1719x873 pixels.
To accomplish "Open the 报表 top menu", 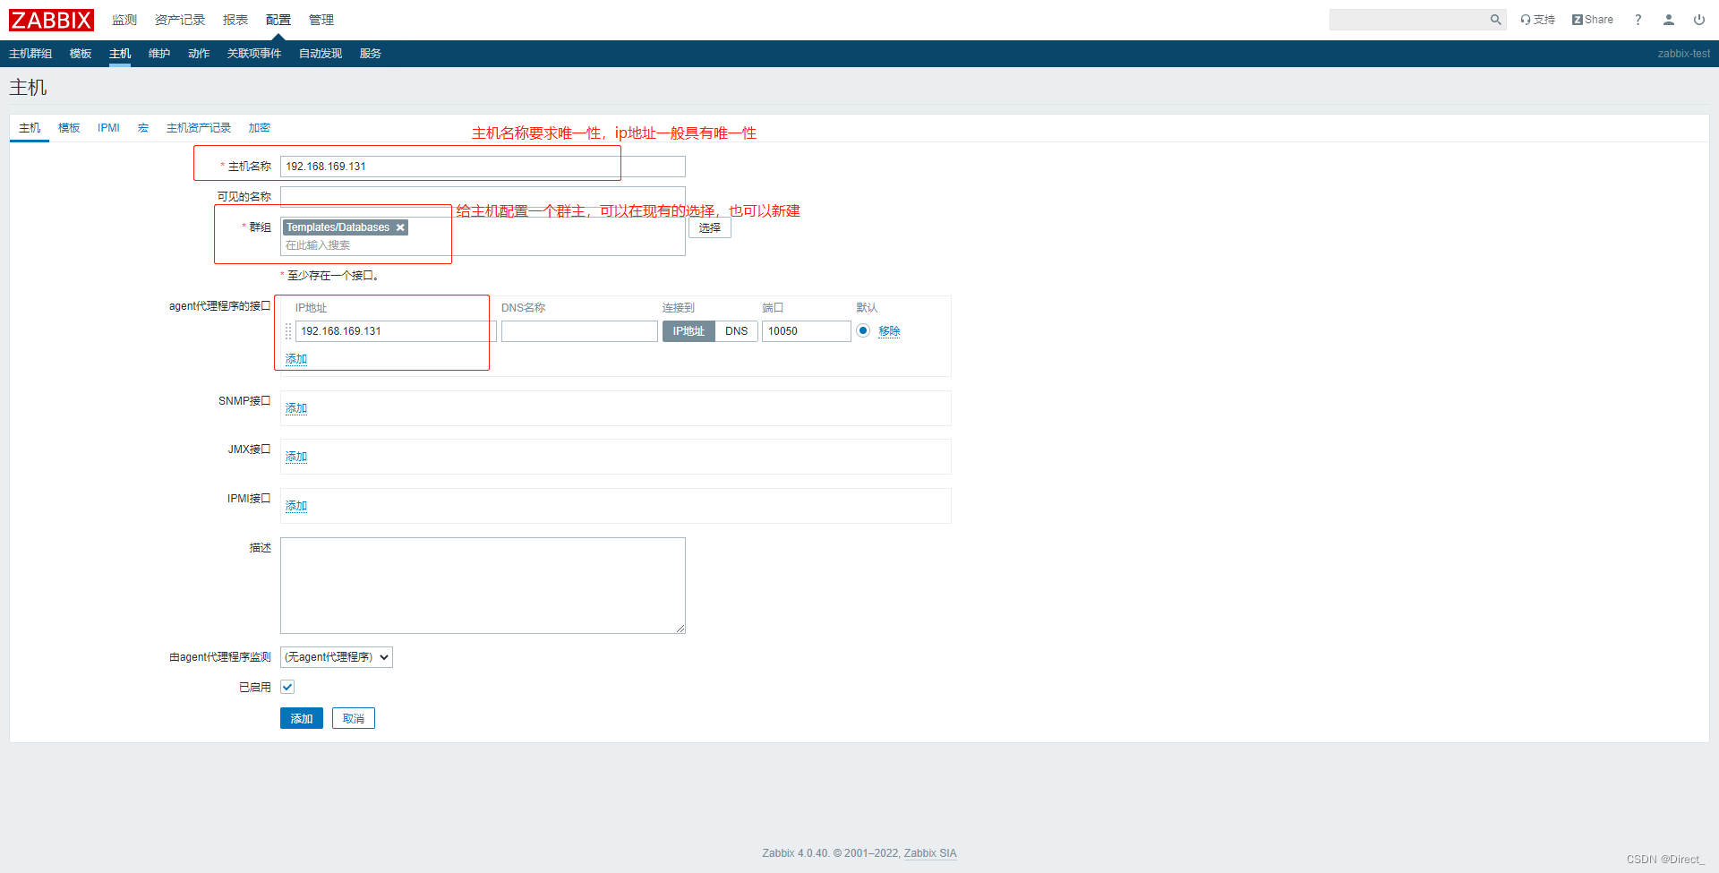I will pos(235,20).
